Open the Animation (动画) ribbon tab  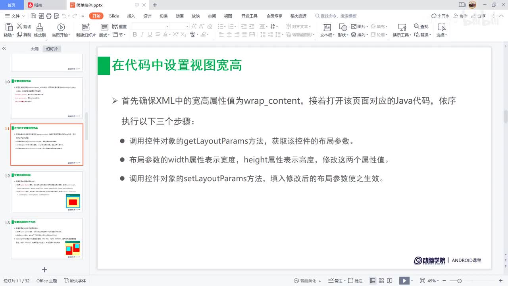(x=179, y=16)
